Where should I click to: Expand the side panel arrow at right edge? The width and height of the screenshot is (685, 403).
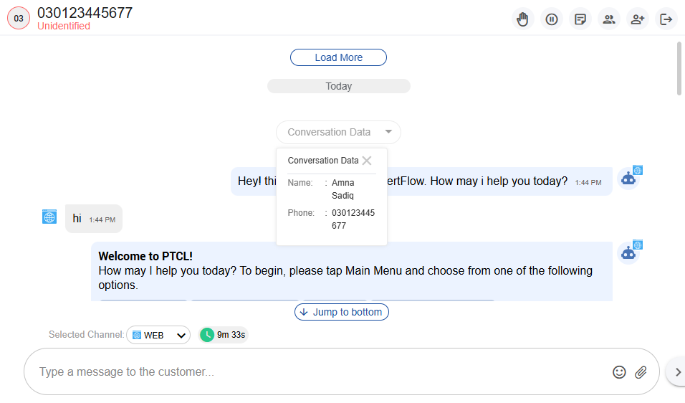click(676, 371)
